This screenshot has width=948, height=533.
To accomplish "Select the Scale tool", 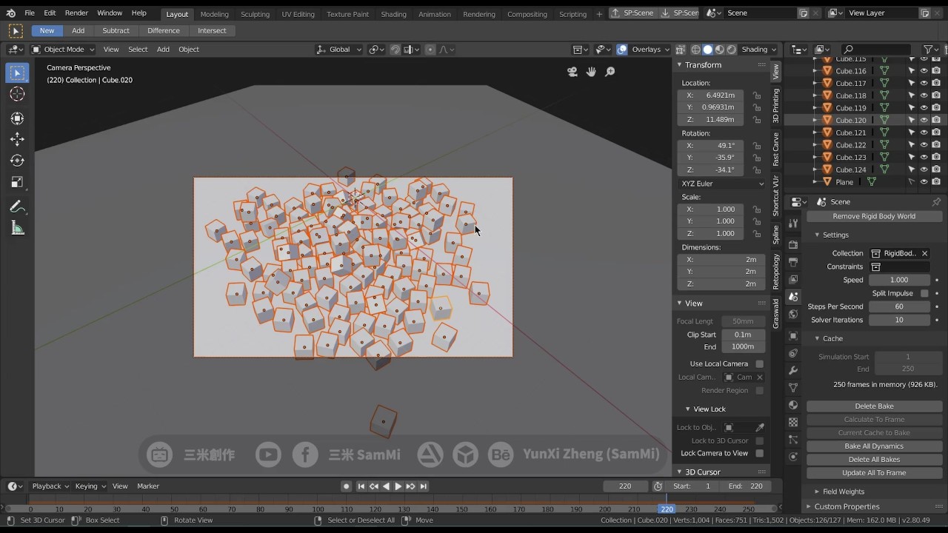I will point(17,182).
